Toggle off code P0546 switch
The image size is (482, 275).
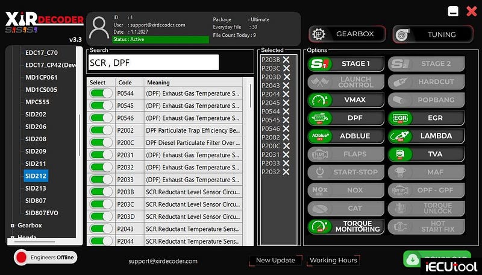tap(101, 118)
